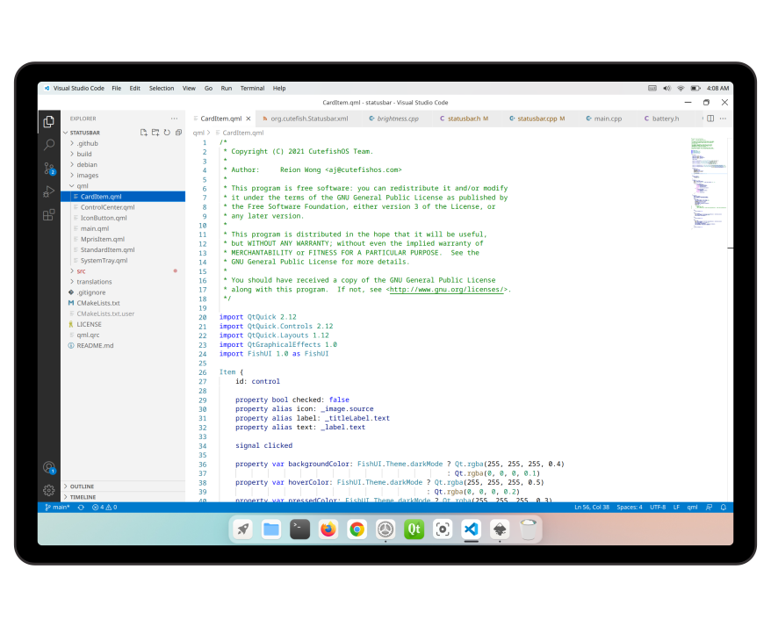
Task: Open Firefox from the dock
Action: coord(328,530)
